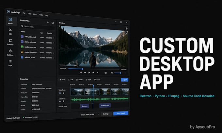Click the Name column header
Image resolution: width=222 pixels, height=133 pixels.
pos(23,32)
